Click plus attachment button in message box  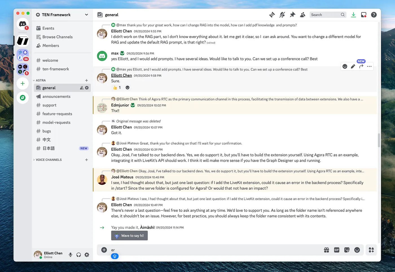[x=104, y=250]
